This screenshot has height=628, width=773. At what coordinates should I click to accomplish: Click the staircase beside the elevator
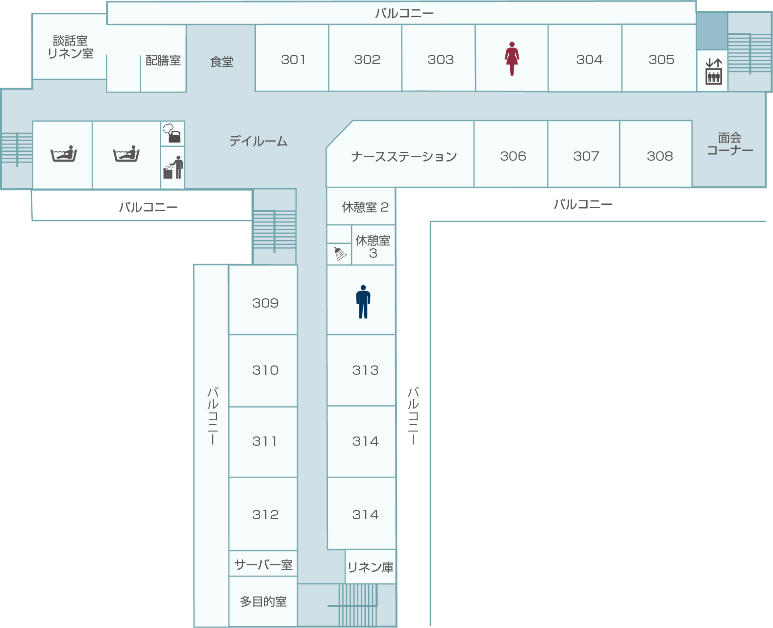click(749, 53)
